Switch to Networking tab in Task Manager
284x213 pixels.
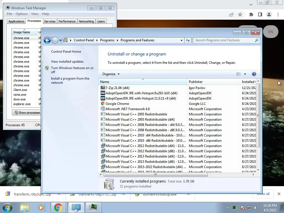[x=86, y=21]
